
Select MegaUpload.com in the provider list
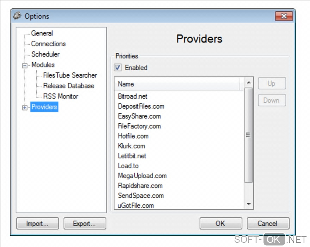(x=142, y=176)
